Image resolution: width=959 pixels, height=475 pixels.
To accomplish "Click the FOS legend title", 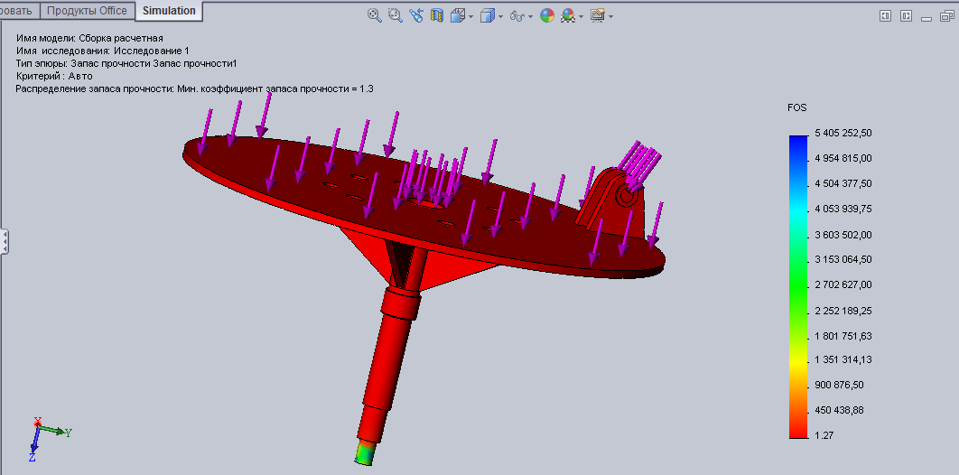I will coord(797,107).
